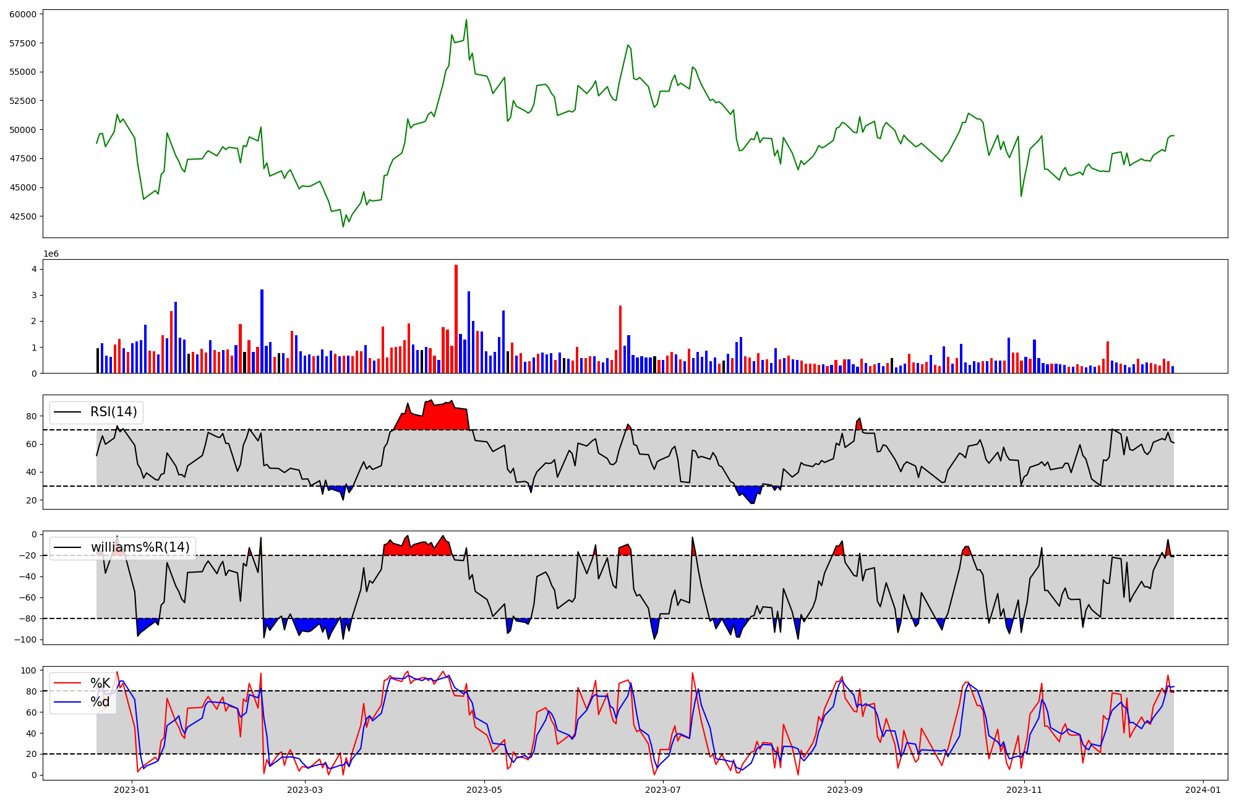1237x804 pixels.
Task: Click the %K legend entry text
Action: 100,683
